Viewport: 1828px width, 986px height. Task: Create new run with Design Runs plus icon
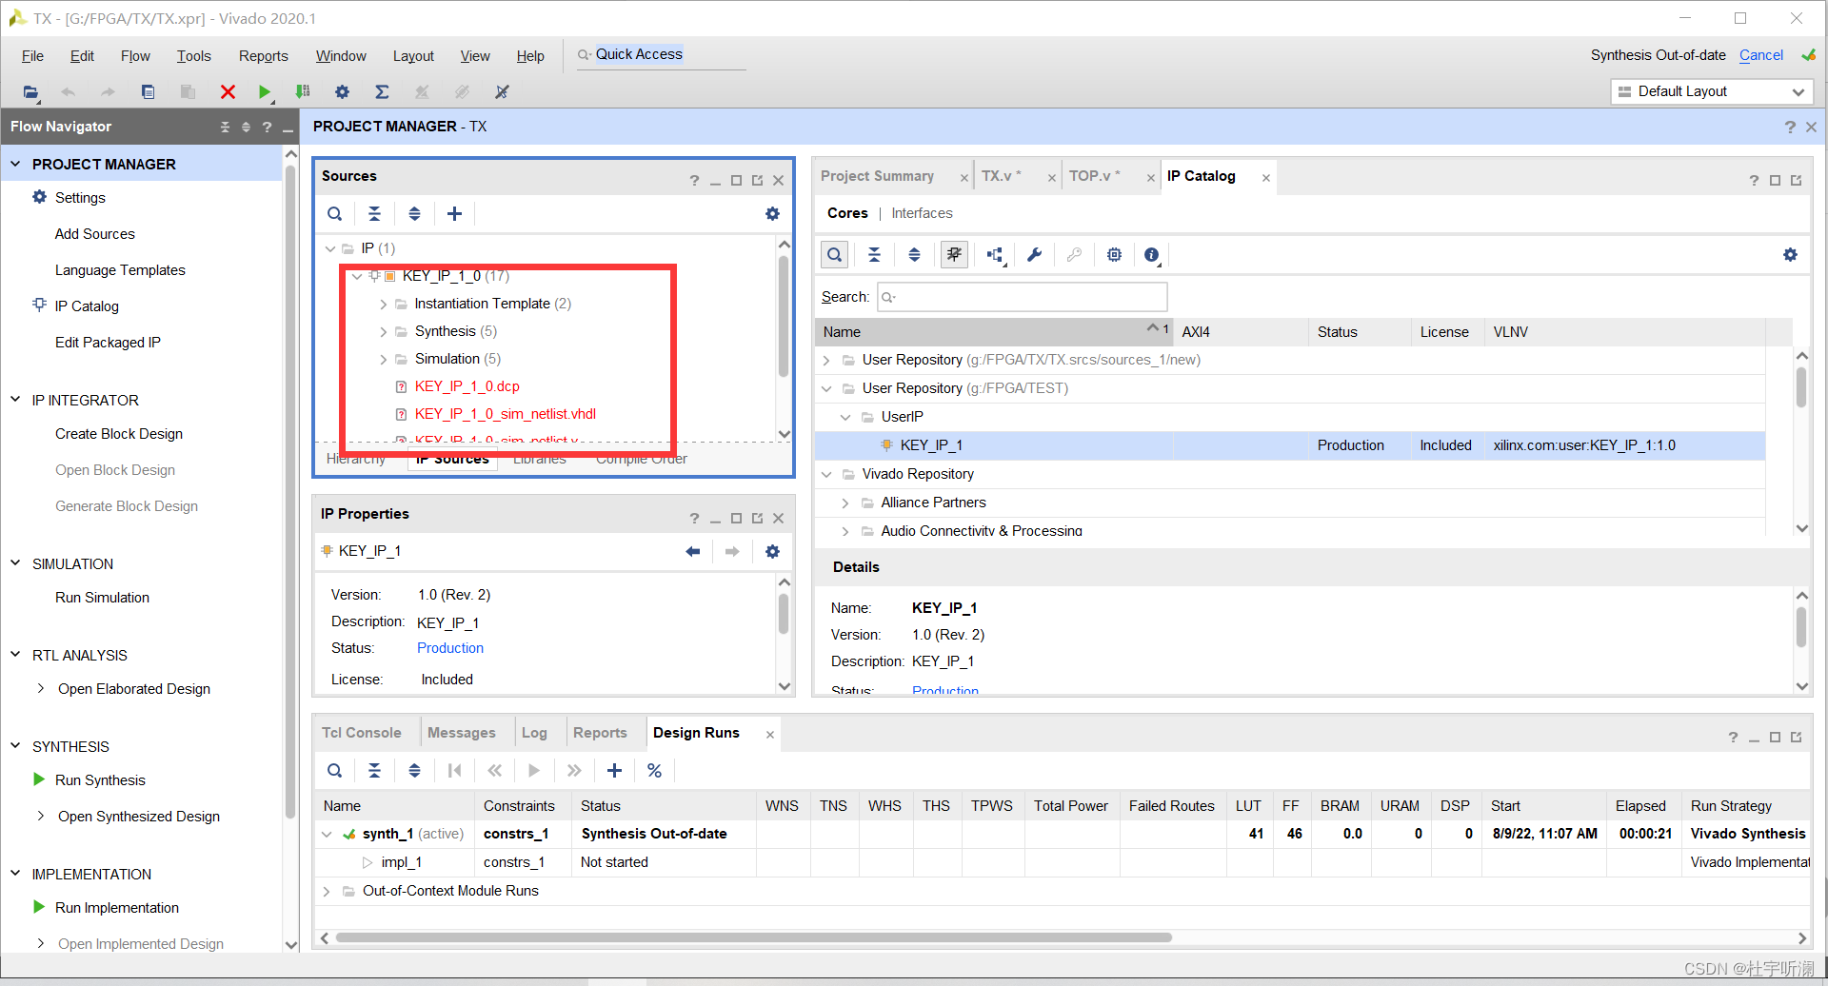tap(615, 771)
